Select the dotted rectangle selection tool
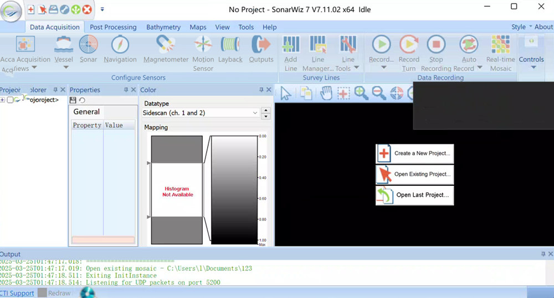 (343, 93)
